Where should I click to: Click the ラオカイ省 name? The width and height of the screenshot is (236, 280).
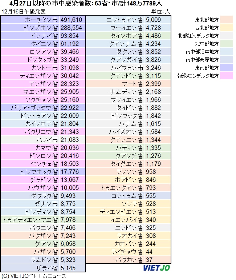coord(130,236)
